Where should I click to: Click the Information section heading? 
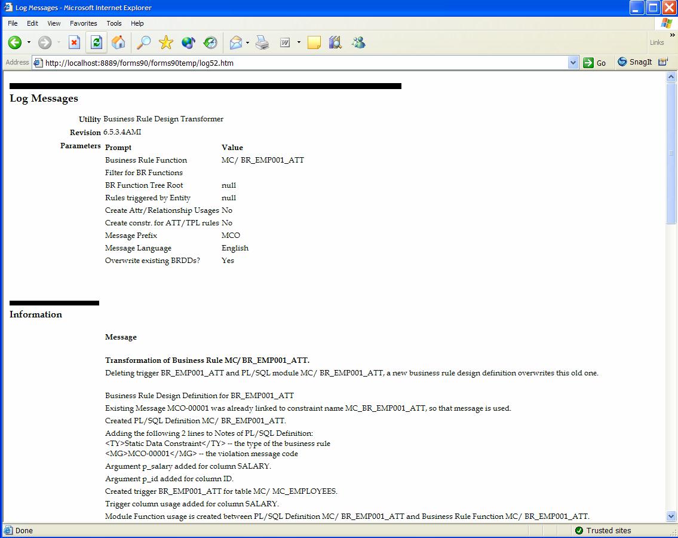point(36,314)
